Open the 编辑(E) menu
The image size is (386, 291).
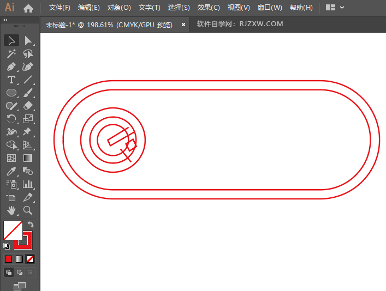[89, 8]
